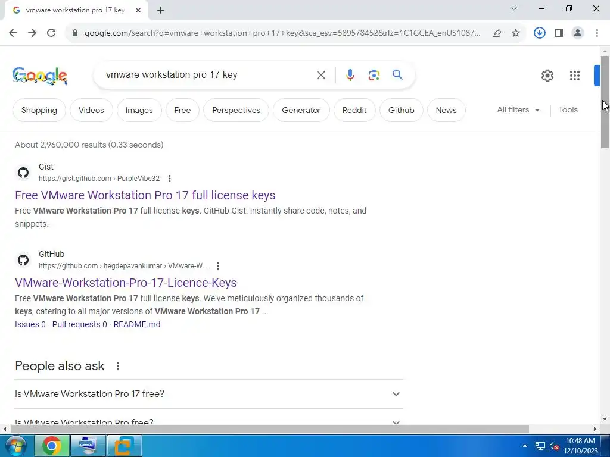This screenshot has width=610, height=457.
Task: Click the scrollbar down arrow
Action: click(605, 420)
